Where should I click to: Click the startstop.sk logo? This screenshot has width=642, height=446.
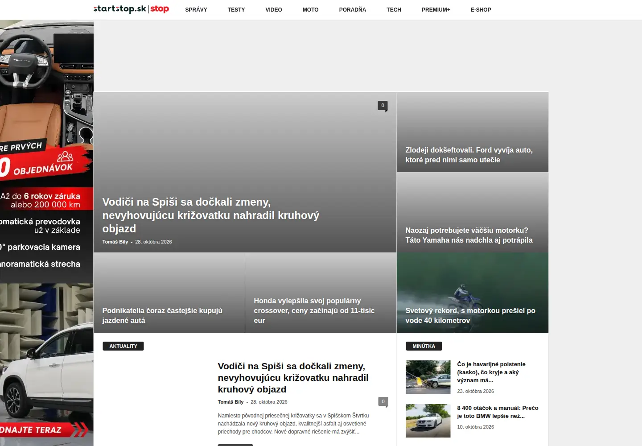[131, 9]
